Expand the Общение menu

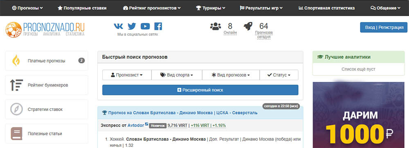pyautogui.click(x=386, y=8)
